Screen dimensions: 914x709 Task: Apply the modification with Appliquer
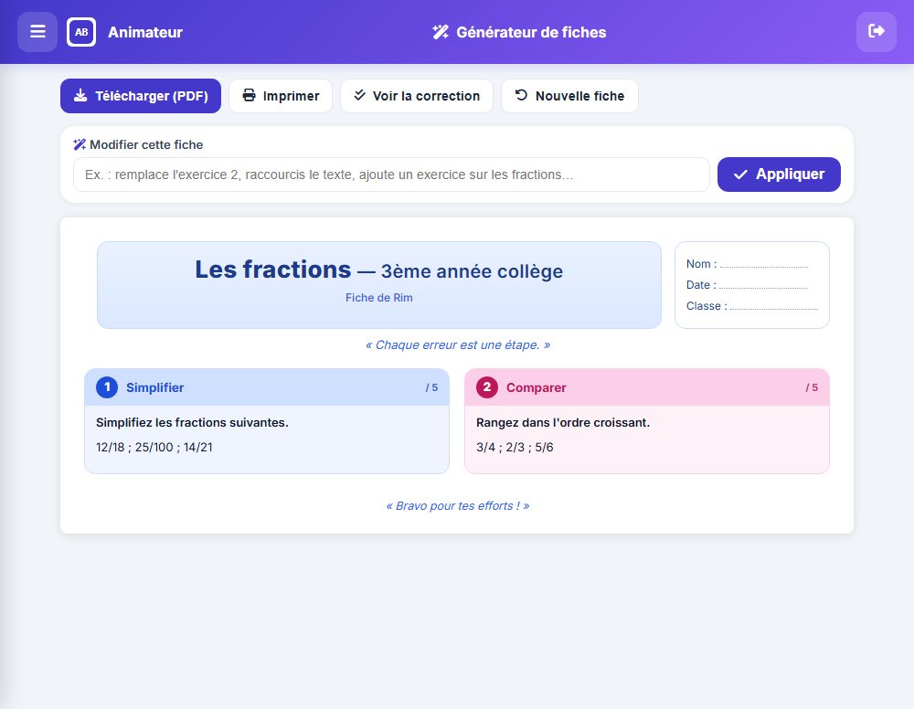pyautogui.click(x=779, y=175)
